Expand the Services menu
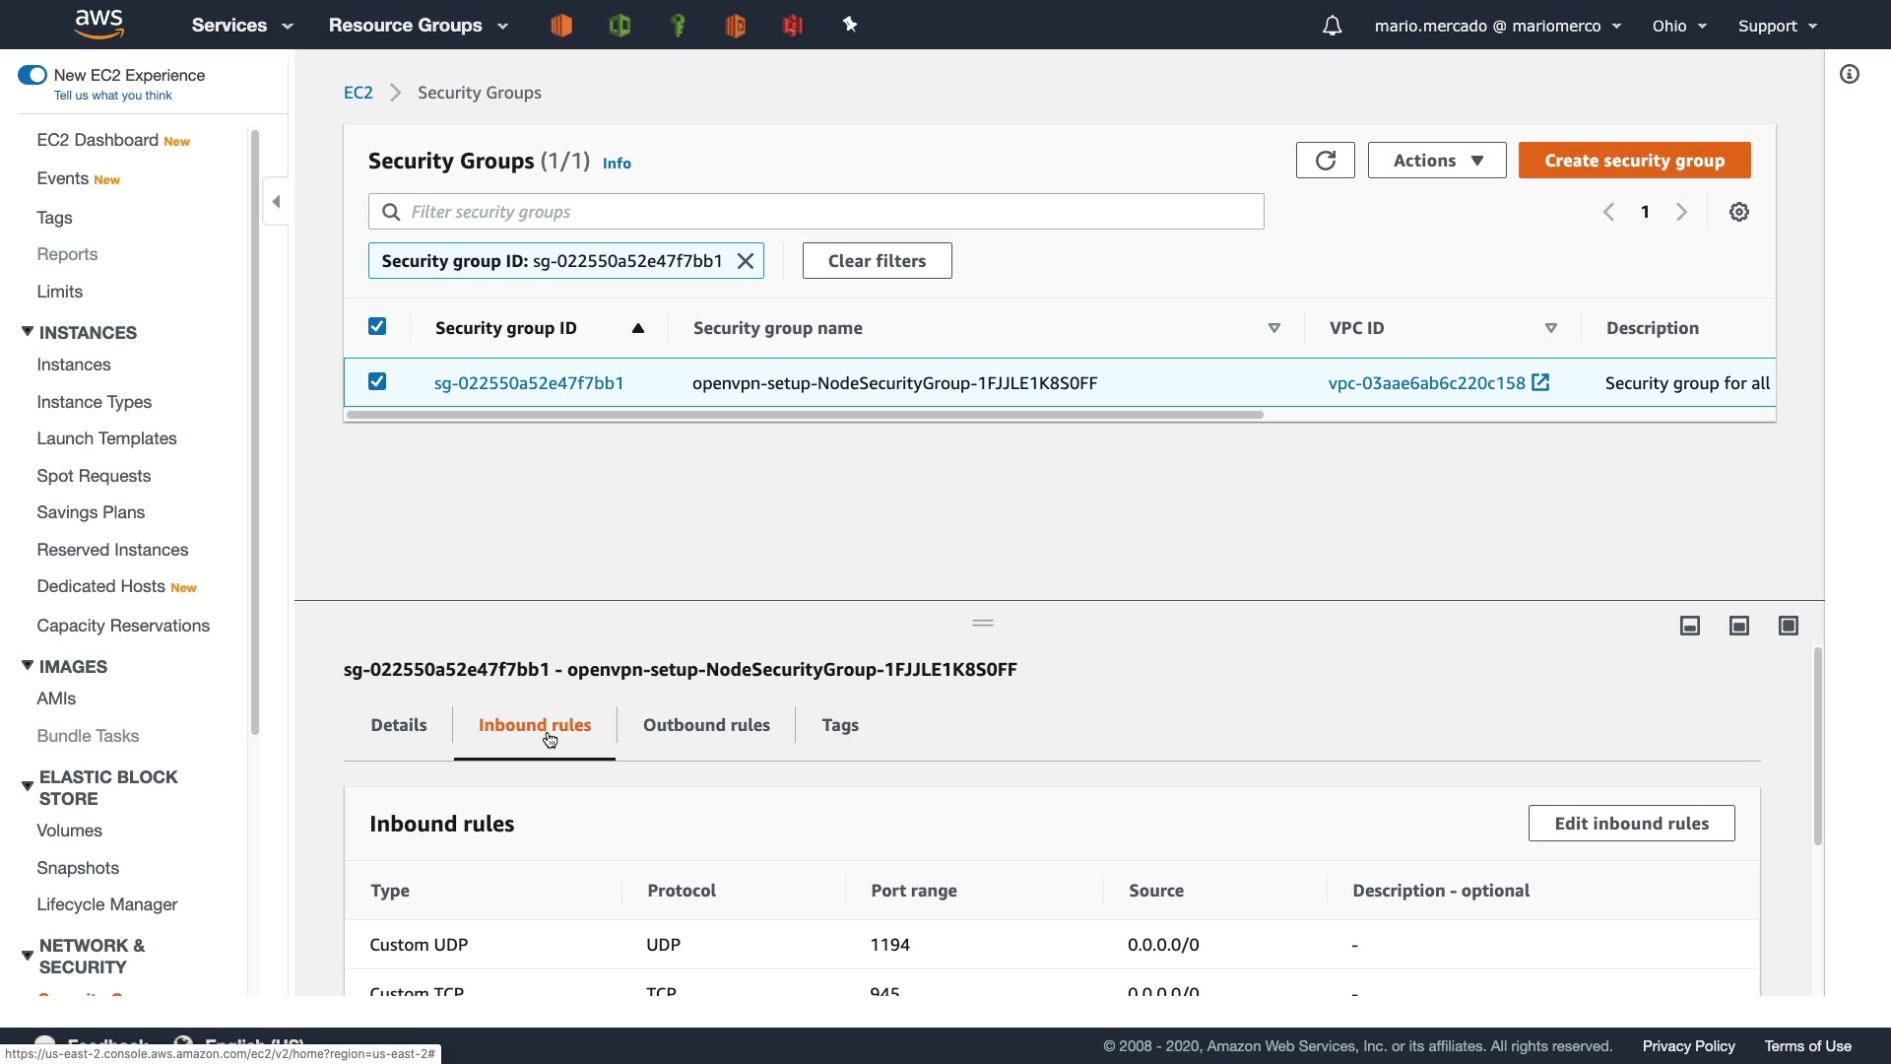 click(242, 26)
